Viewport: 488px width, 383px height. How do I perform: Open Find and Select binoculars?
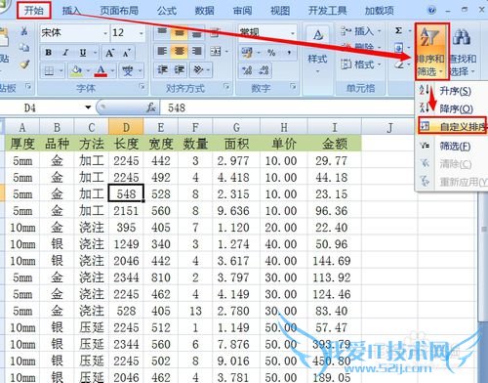pyautogui.click(x=463, y=52)
